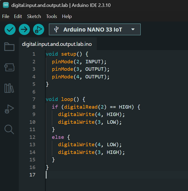188x191 pixels.
Task: Open the Sketchbook folder sidebar icon
Action: pyautogui.click(x=9, y=47)
